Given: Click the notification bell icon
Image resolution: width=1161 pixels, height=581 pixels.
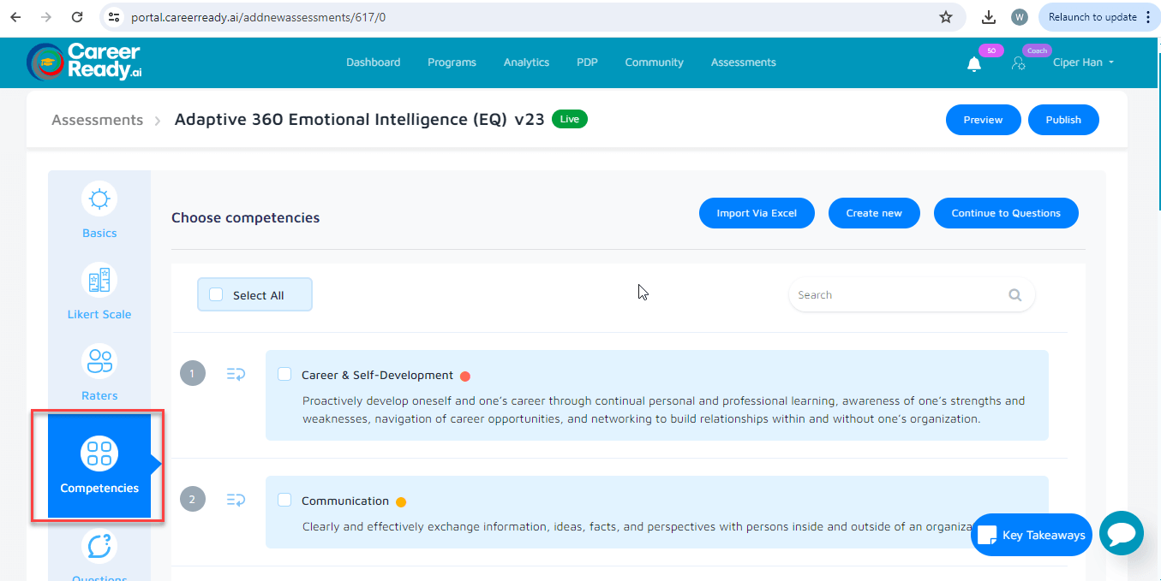Looking at the screenshot, I should point(974,64).
